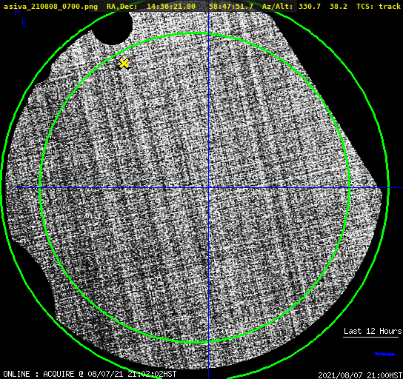
Task: Select the 58:47:51.7 declination value
Action: (231, 6)
